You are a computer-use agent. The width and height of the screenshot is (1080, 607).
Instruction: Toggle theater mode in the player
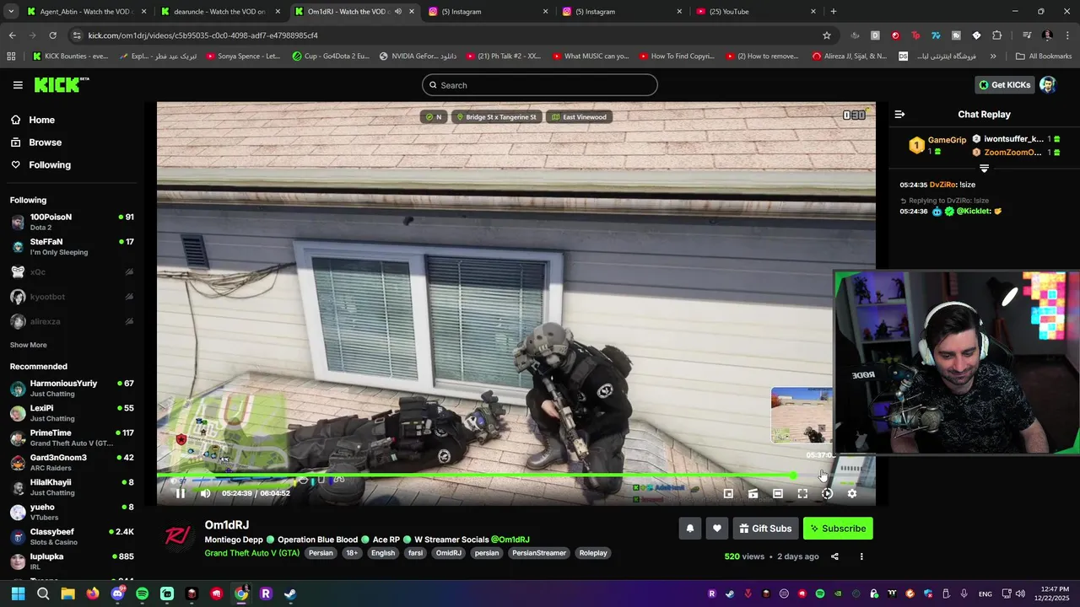click(778, 493)
